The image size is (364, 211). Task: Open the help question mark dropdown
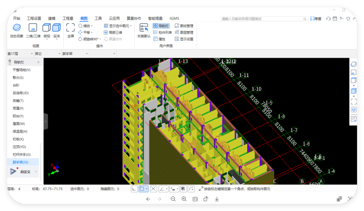coord(341,19)
